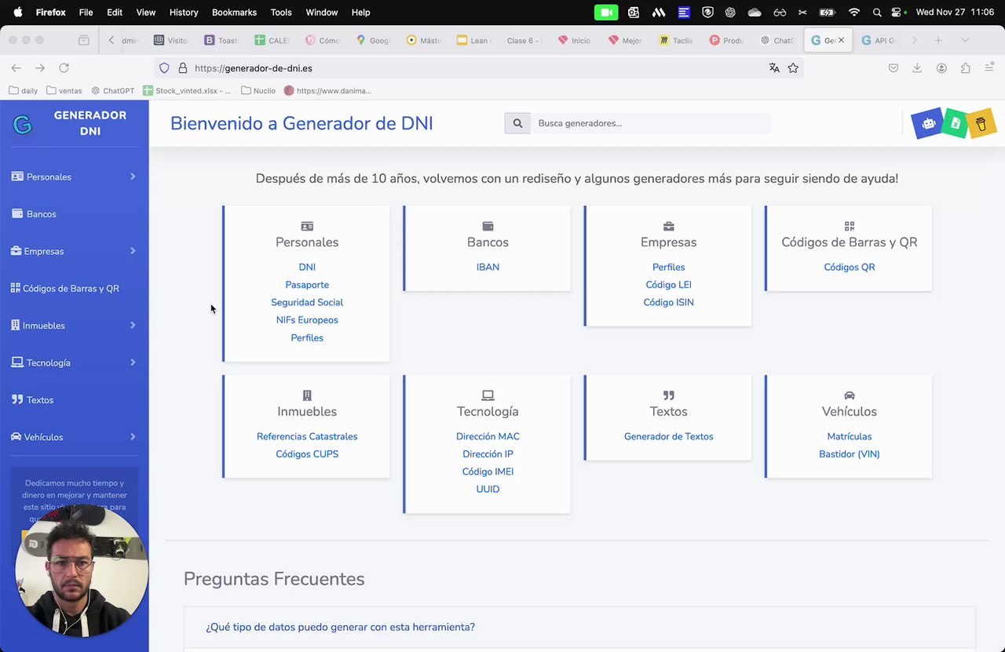The height and width of the screenshot is (652, 1005).
Task: Focus the Busca generadores search field
Action: tap(649, 123)
